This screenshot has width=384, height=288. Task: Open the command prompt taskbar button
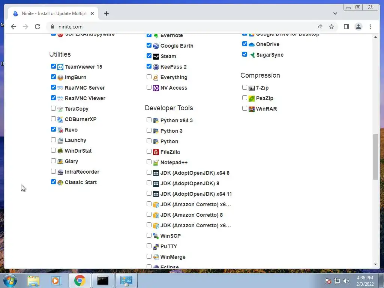[x=103, y=280]
